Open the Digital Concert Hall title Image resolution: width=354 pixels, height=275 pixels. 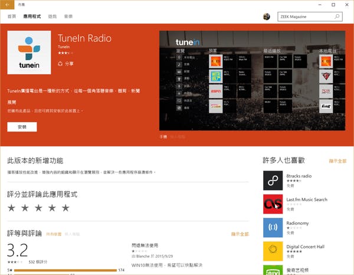pyautogui.click(x=305, y=247)
